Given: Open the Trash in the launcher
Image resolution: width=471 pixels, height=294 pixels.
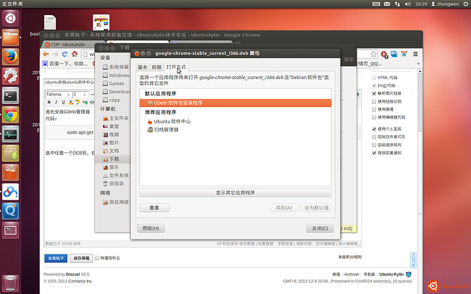Looking at the screenshot, I should [10, 283].
